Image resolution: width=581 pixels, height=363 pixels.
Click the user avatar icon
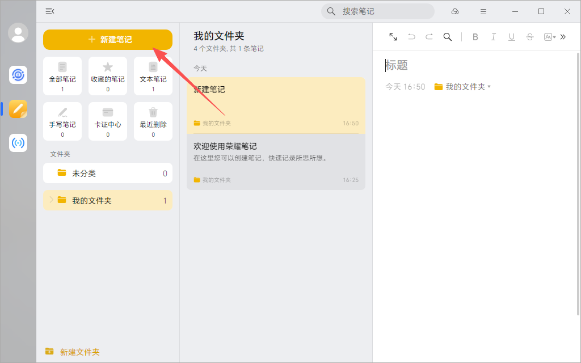coord(18,33)
